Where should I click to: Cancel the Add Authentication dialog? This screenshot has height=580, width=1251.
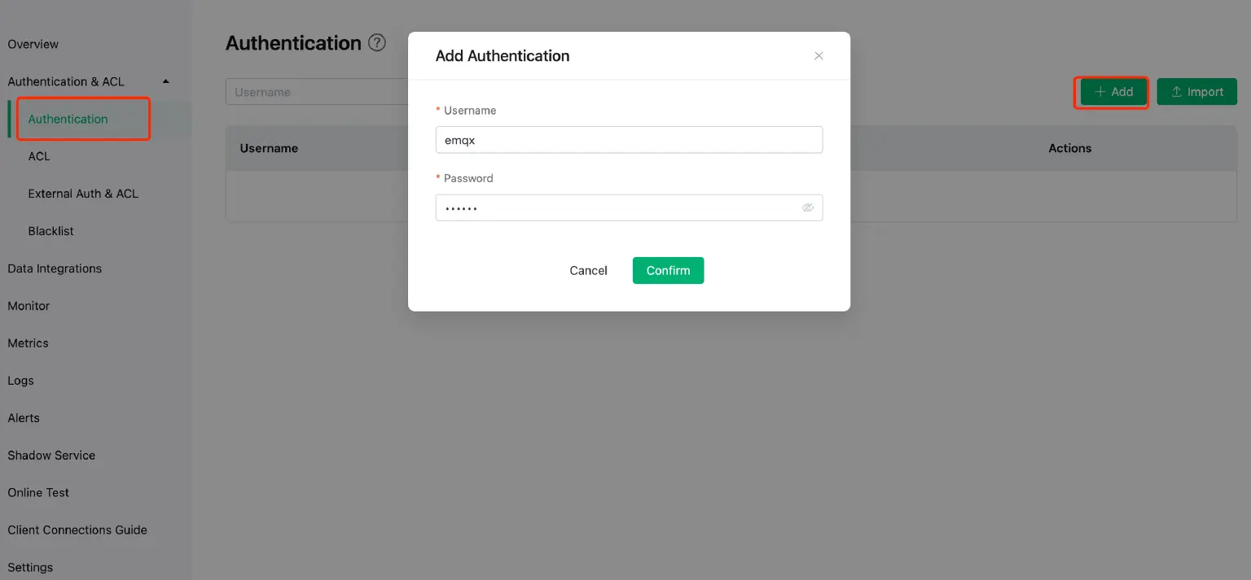coord(588,270)
